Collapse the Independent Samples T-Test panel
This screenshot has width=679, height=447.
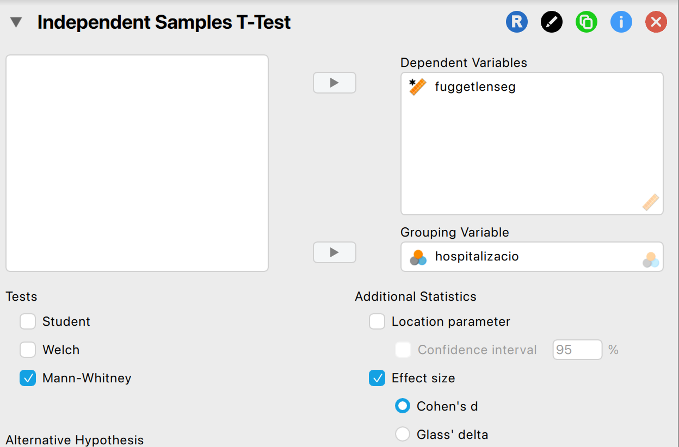(x=16, y=22)
